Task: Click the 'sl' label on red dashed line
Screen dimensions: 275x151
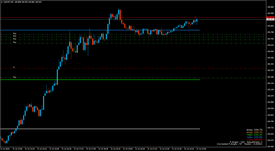Action: [x=14, y=67]
